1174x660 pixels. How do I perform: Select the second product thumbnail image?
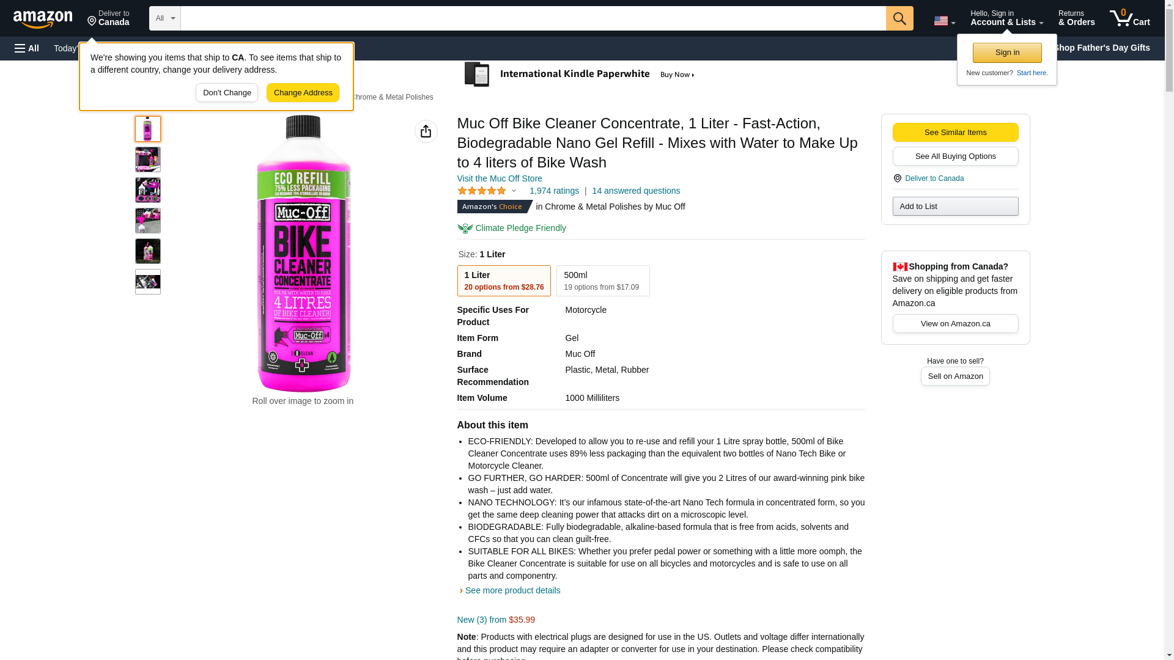[148, 159]
